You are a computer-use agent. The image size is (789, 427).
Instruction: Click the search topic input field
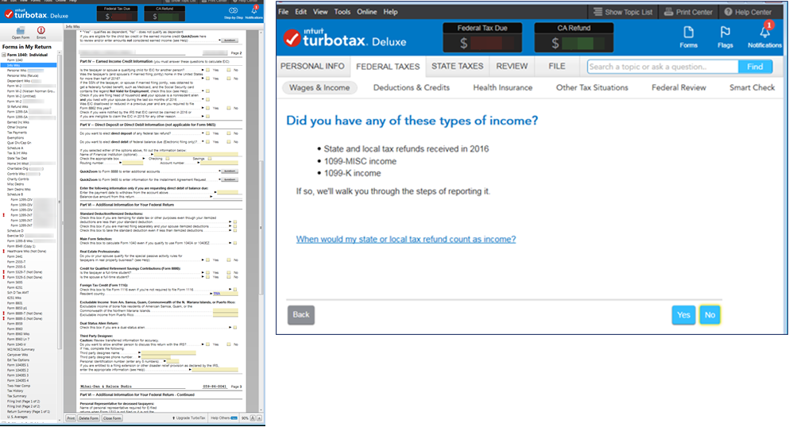662,67
